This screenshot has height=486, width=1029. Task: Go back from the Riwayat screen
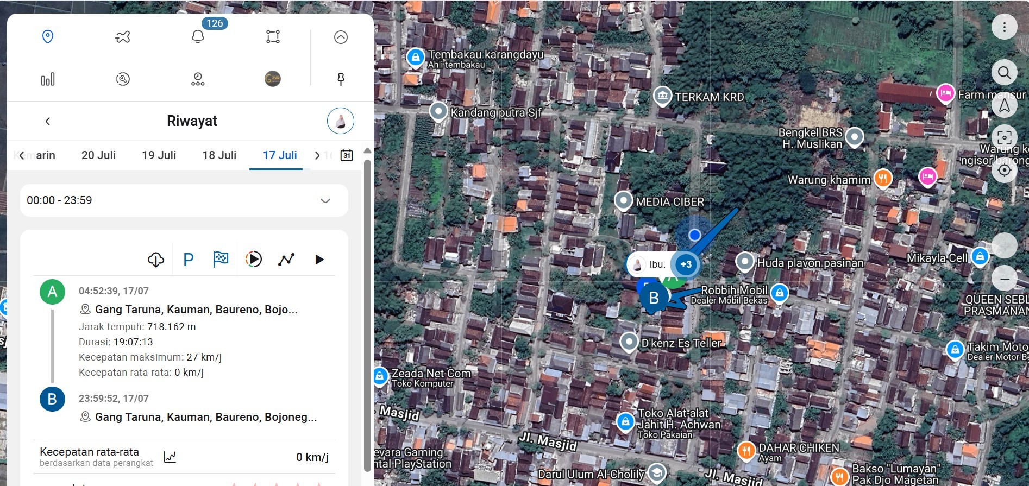(48, 121)
